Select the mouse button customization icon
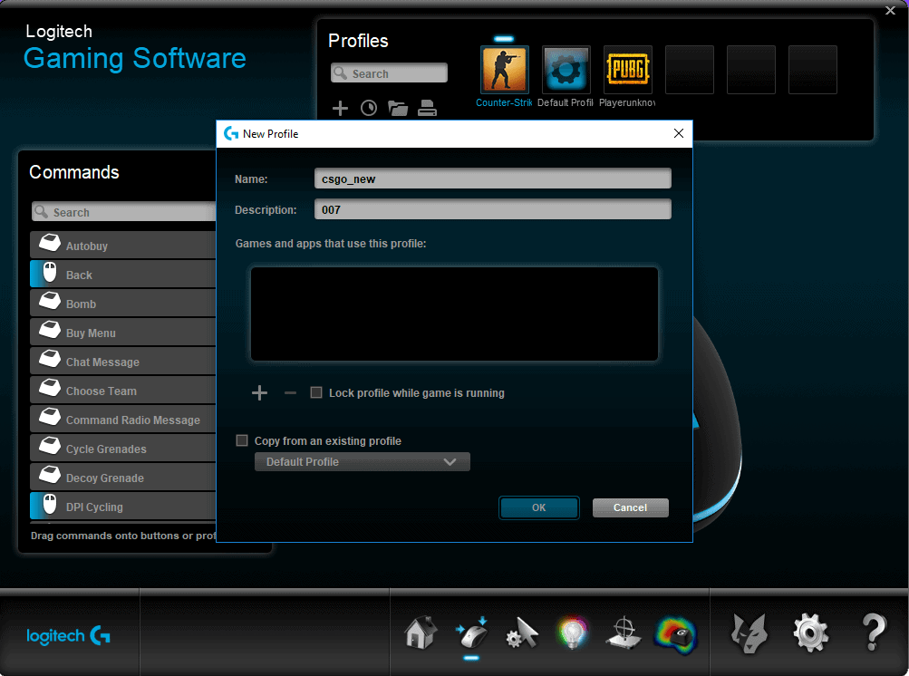 pyautogui.click(x=471, y=633)
